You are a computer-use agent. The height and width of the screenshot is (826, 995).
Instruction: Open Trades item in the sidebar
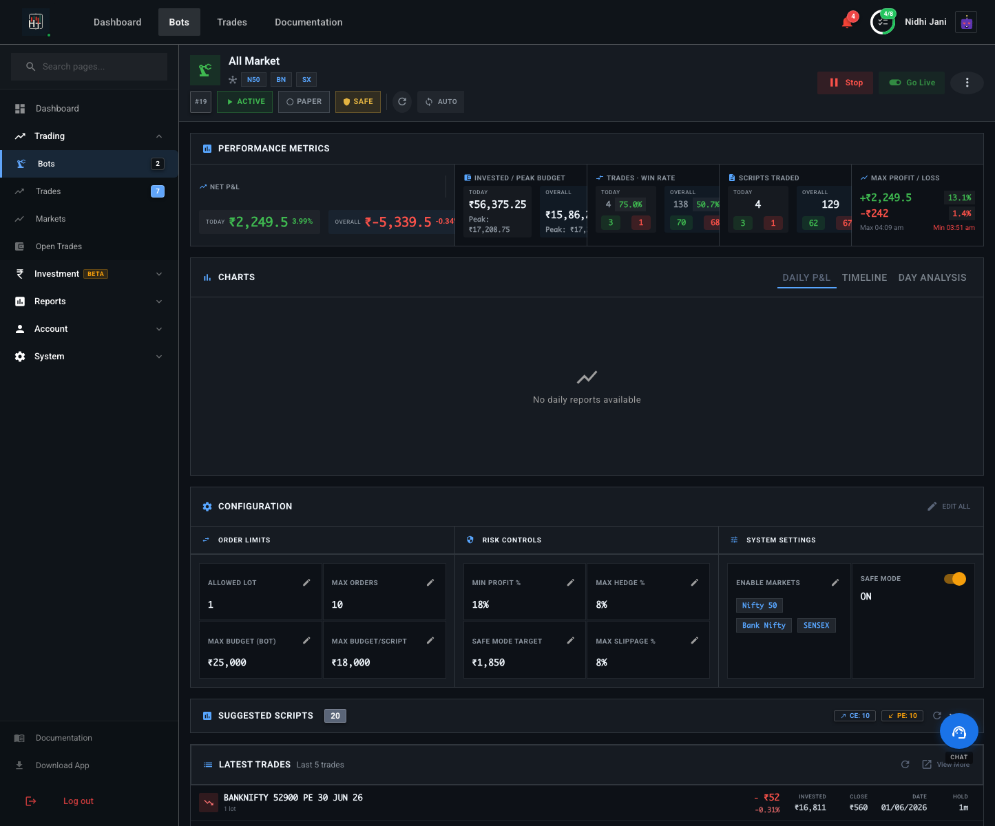89,191
